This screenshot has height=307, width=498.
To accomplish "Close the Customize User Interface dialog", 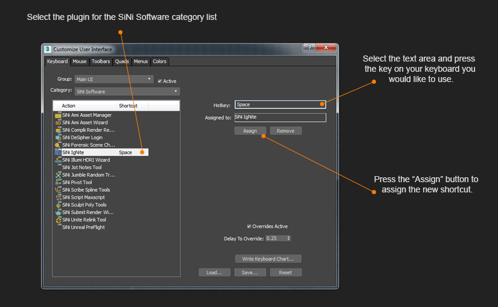I will [326, 47].
